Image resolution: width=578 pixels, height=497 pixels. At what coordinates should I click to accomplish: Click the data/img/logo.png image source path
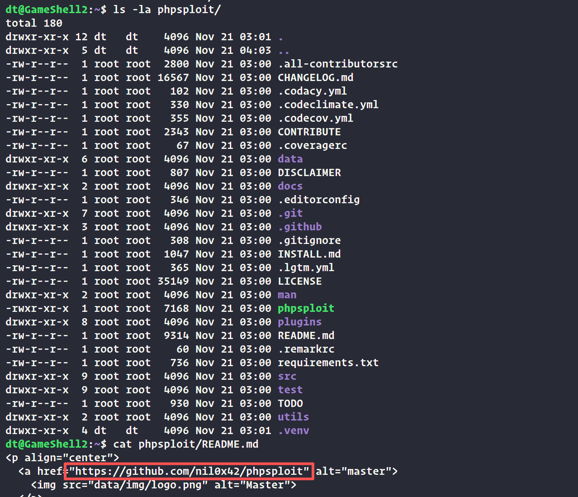148,485
